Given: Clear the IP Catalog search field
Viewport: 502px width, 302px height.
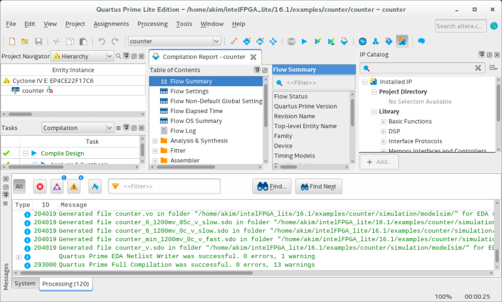Looking at the screenshot, I should click(x=478, y=68).
